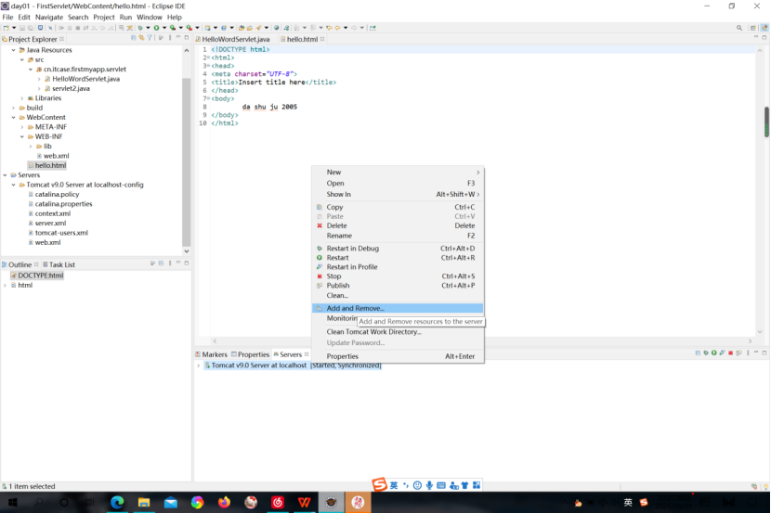Start the server in debug mode from Servers toolbar
The height and width of the screenshot is (513, 771).
pyautogui.click(x=706, y=353)
